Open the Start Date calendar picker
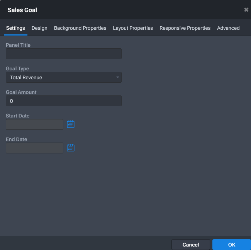The height and width of the screenshot is (250, 251). [71, 124]
